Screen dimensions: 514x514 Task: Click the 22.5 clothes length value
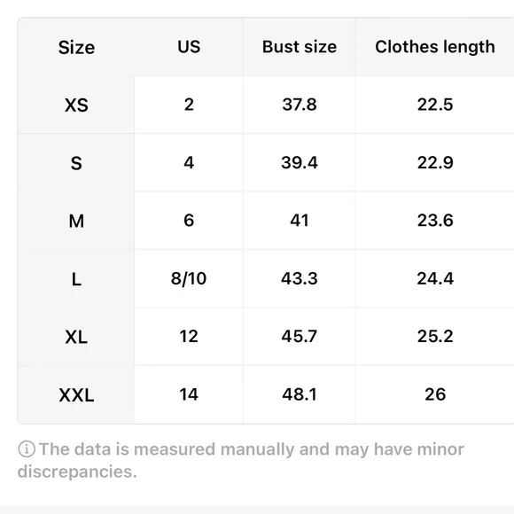pyautogui.click(x=435, y=105)
